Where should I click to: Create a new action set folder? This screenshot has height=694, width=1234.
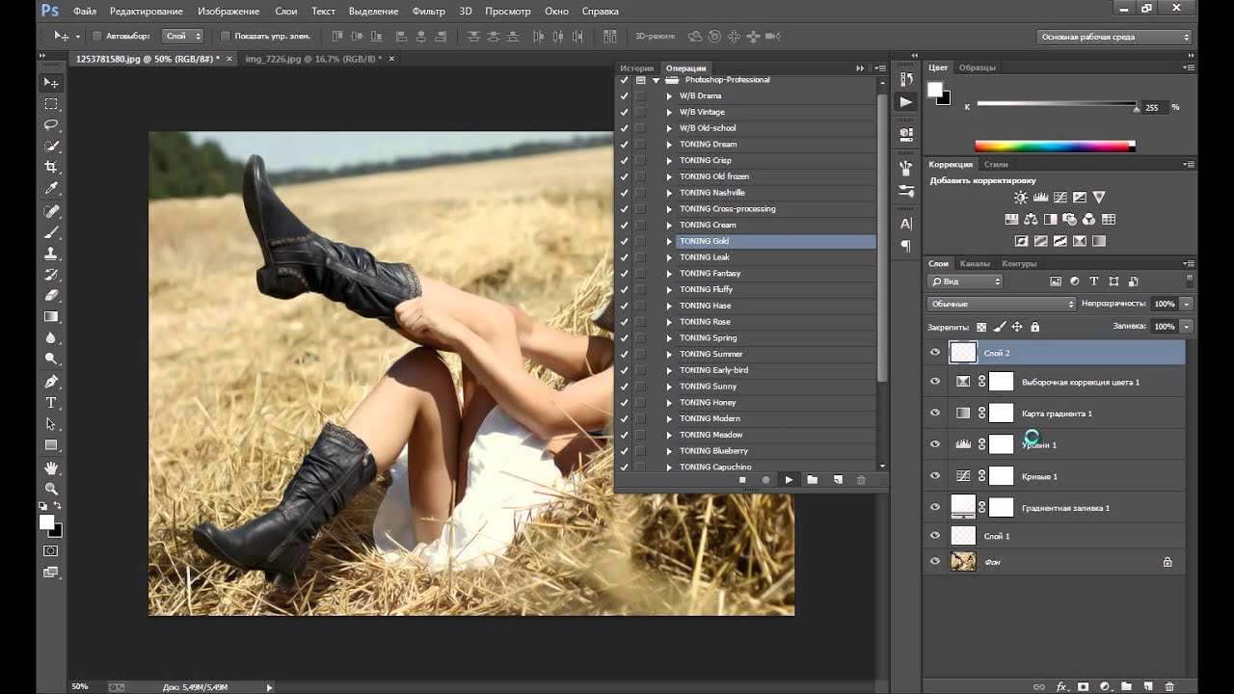[x=812, y=479]
